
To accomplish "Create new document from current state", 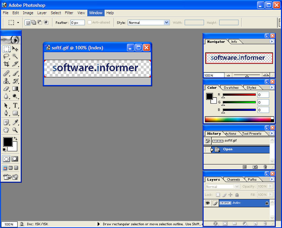I will click(245, 167).
